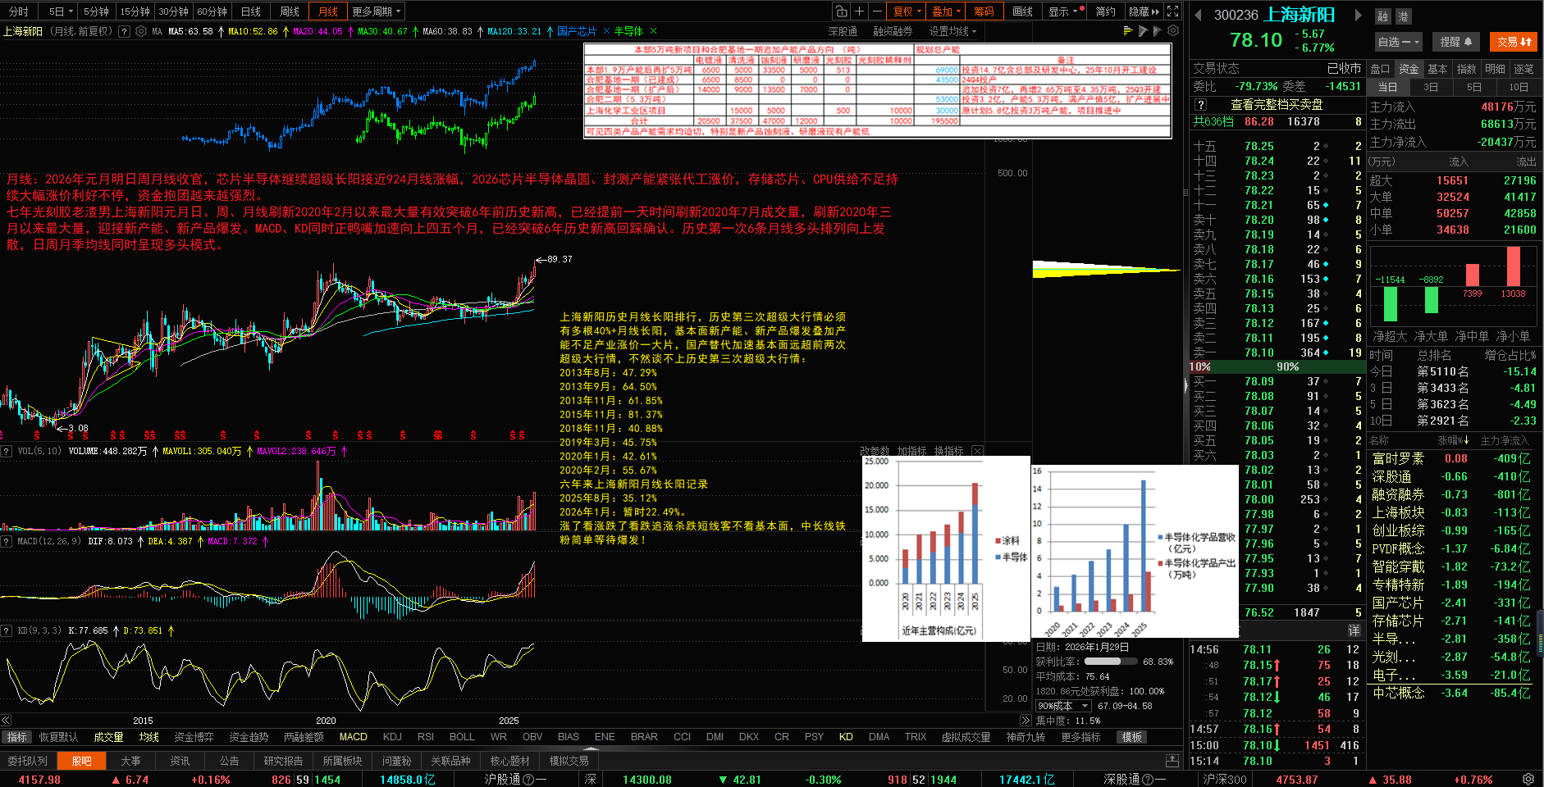Switch chart to 日线 daily period

pos(251,11)
